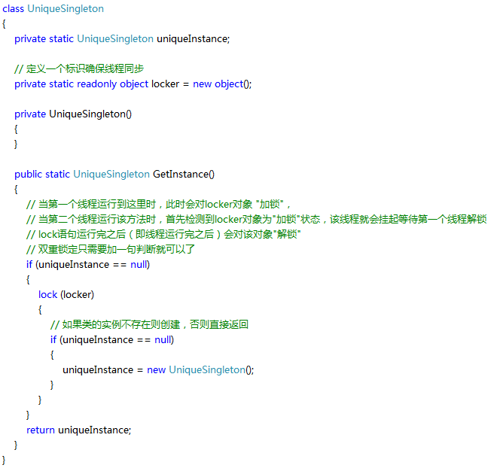Click the class name UniqueSingleton in the class declaration line

pos(66,9)
